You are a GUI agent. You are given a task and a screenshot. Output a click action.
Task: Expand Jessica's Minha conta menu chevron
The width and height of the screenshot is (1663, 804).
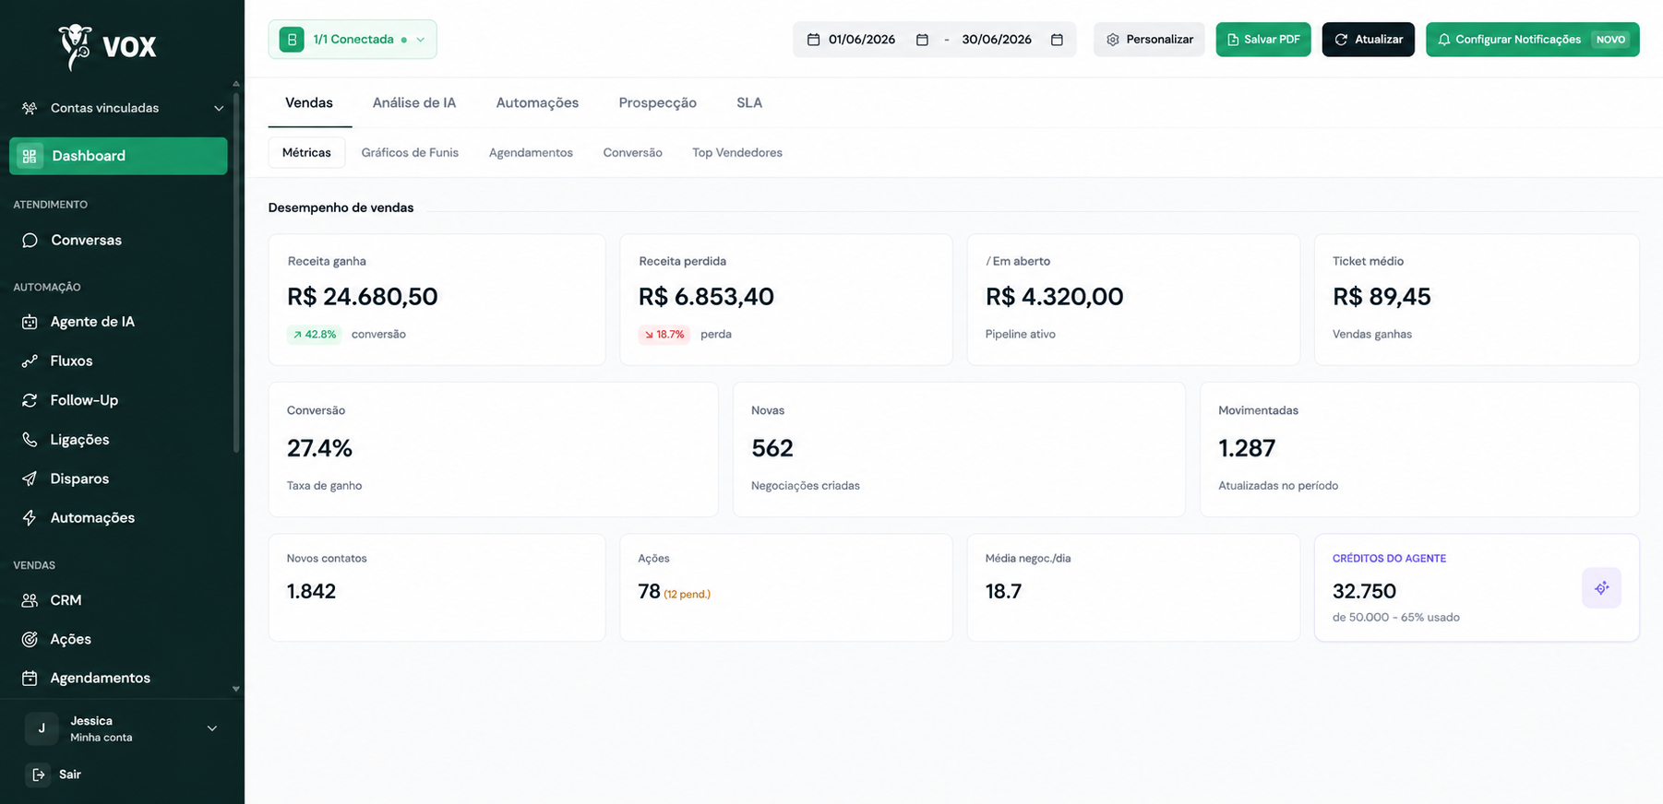pos(212,728)
